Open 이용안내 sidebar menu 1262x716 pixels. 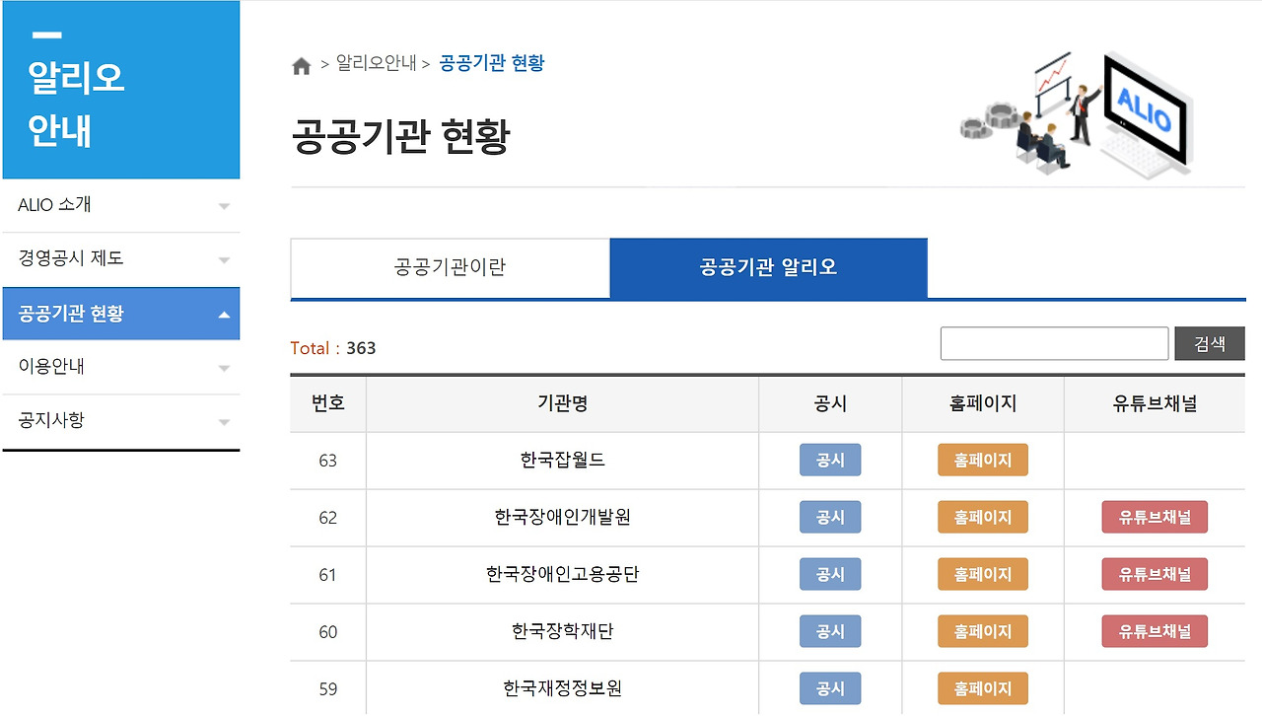pos(121,367)
